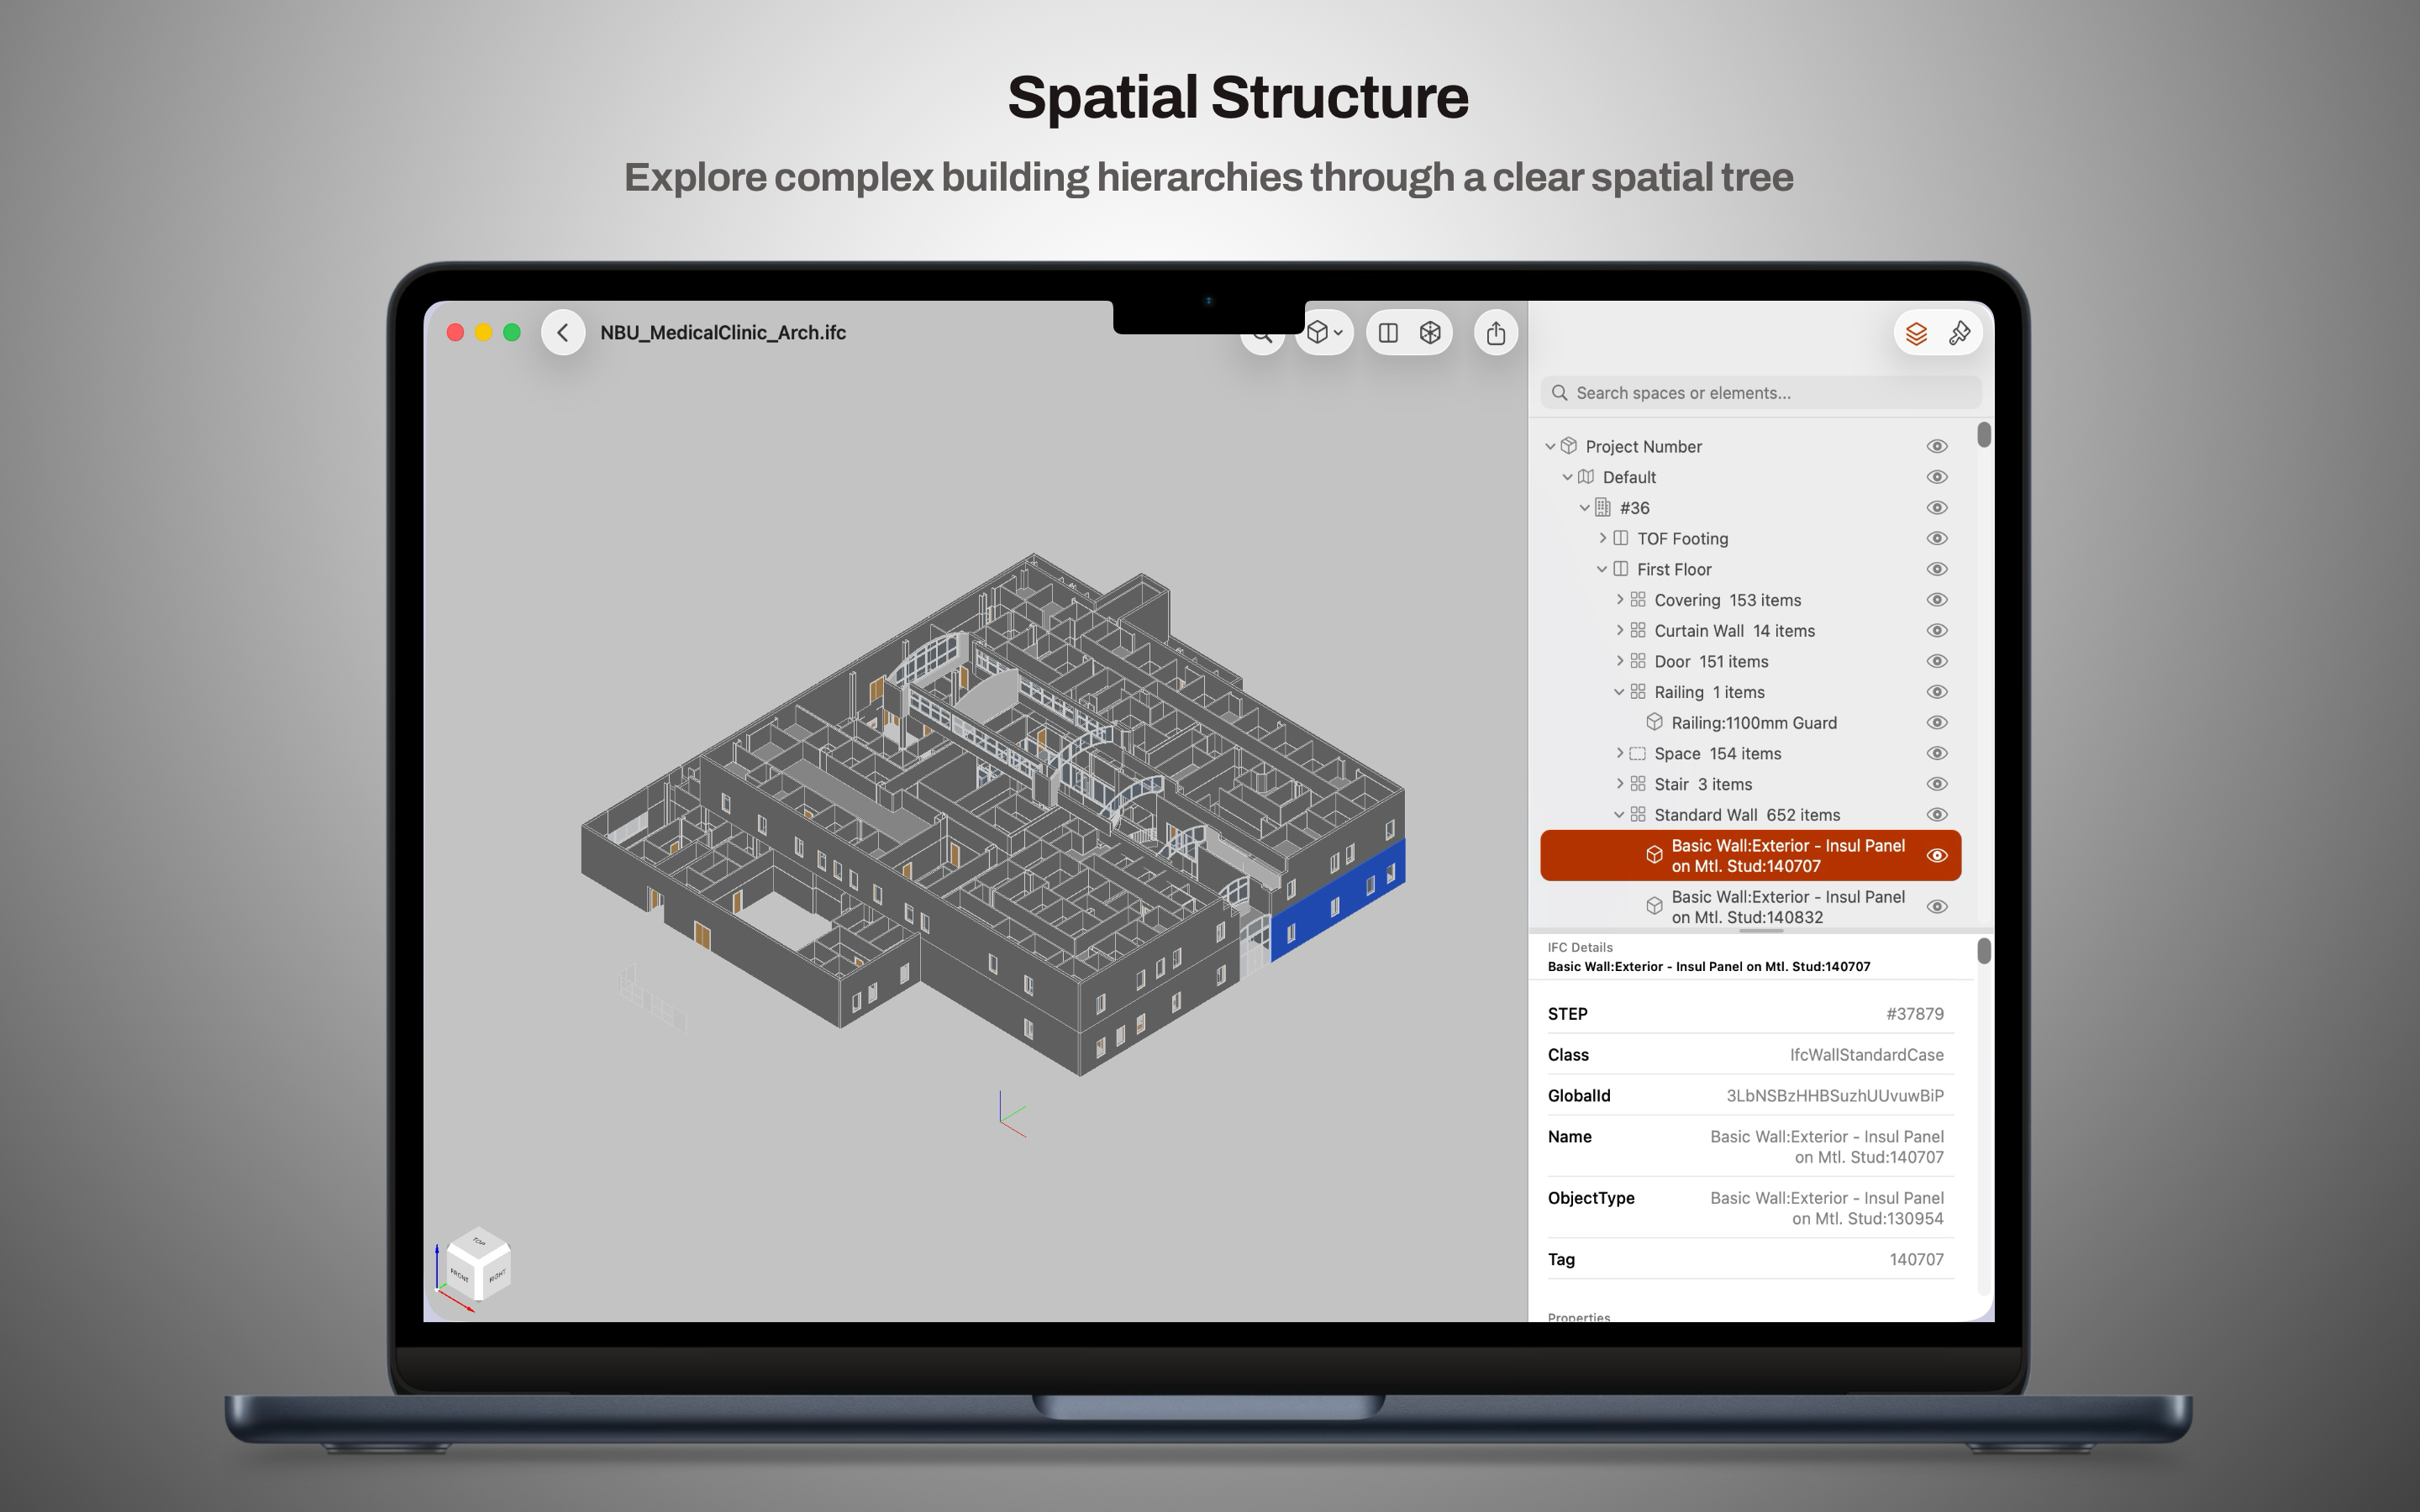
Task: Click the pin tool icon in sidebar
Action: [x=1959, y=333]
